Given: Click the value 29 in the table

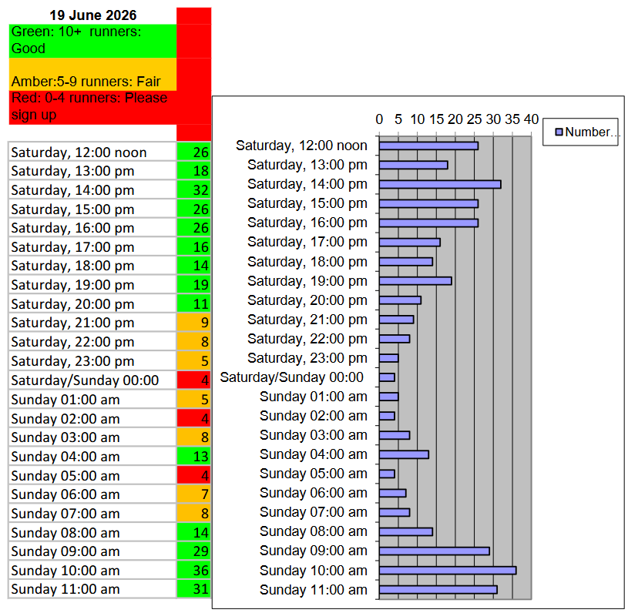Looking at the screenshot, I should coord(194,551).
